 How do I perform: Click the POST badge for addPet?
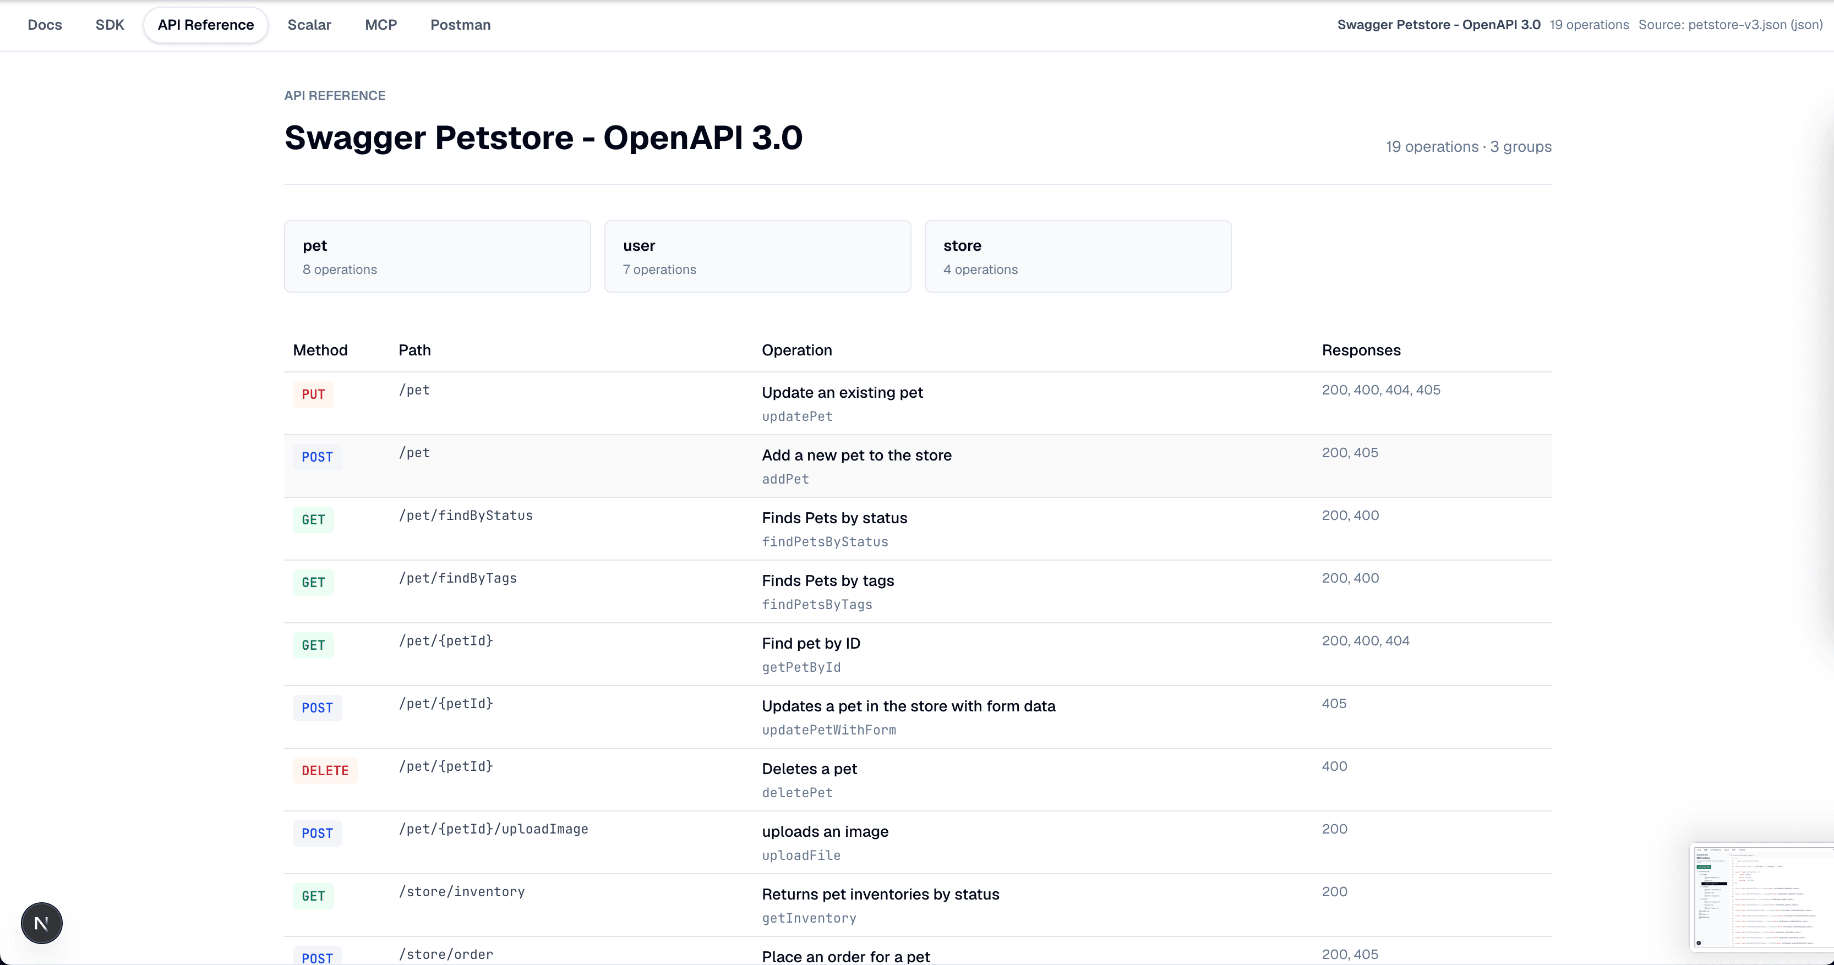tap(317, 457)
